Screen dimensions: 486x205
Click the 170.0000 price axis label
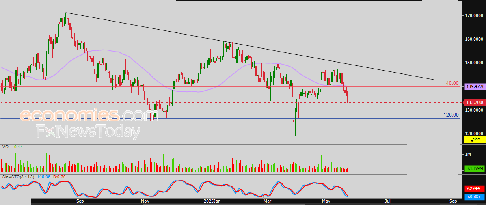click(x=474, y=15)
